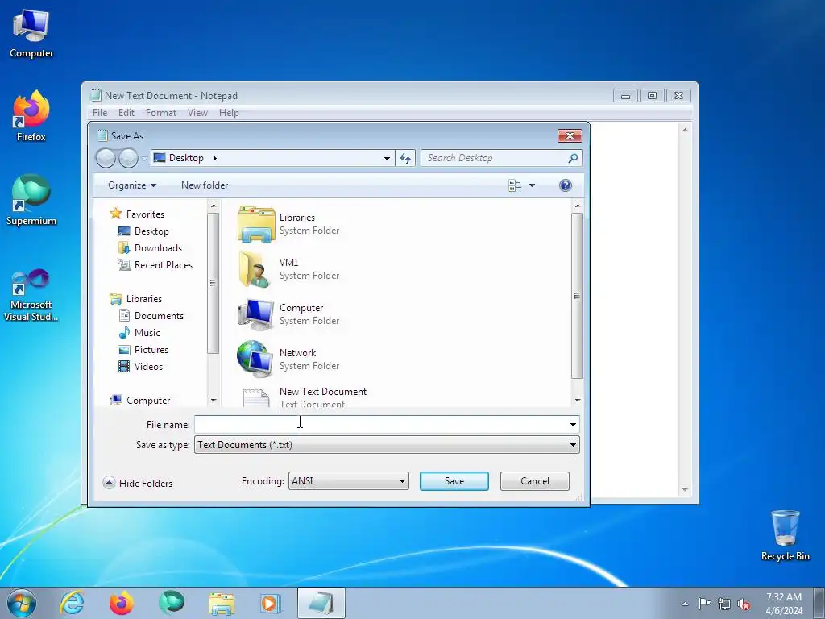Image resolution: width=825 pixels, height=619 pixels.
Task: Open the Windows Start orb
Action: pyautogui.click(x=22, y=603)
